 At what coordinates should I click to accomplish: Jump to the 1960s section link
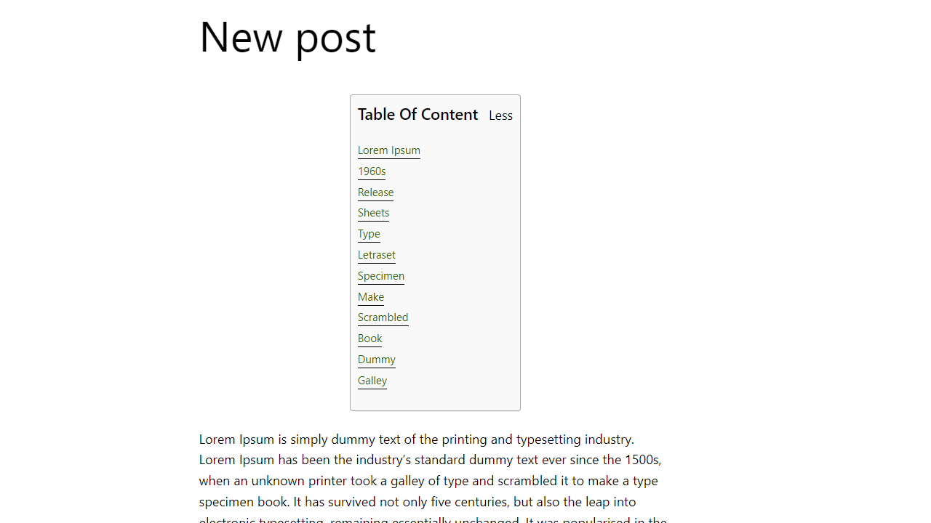click(371, 171)
